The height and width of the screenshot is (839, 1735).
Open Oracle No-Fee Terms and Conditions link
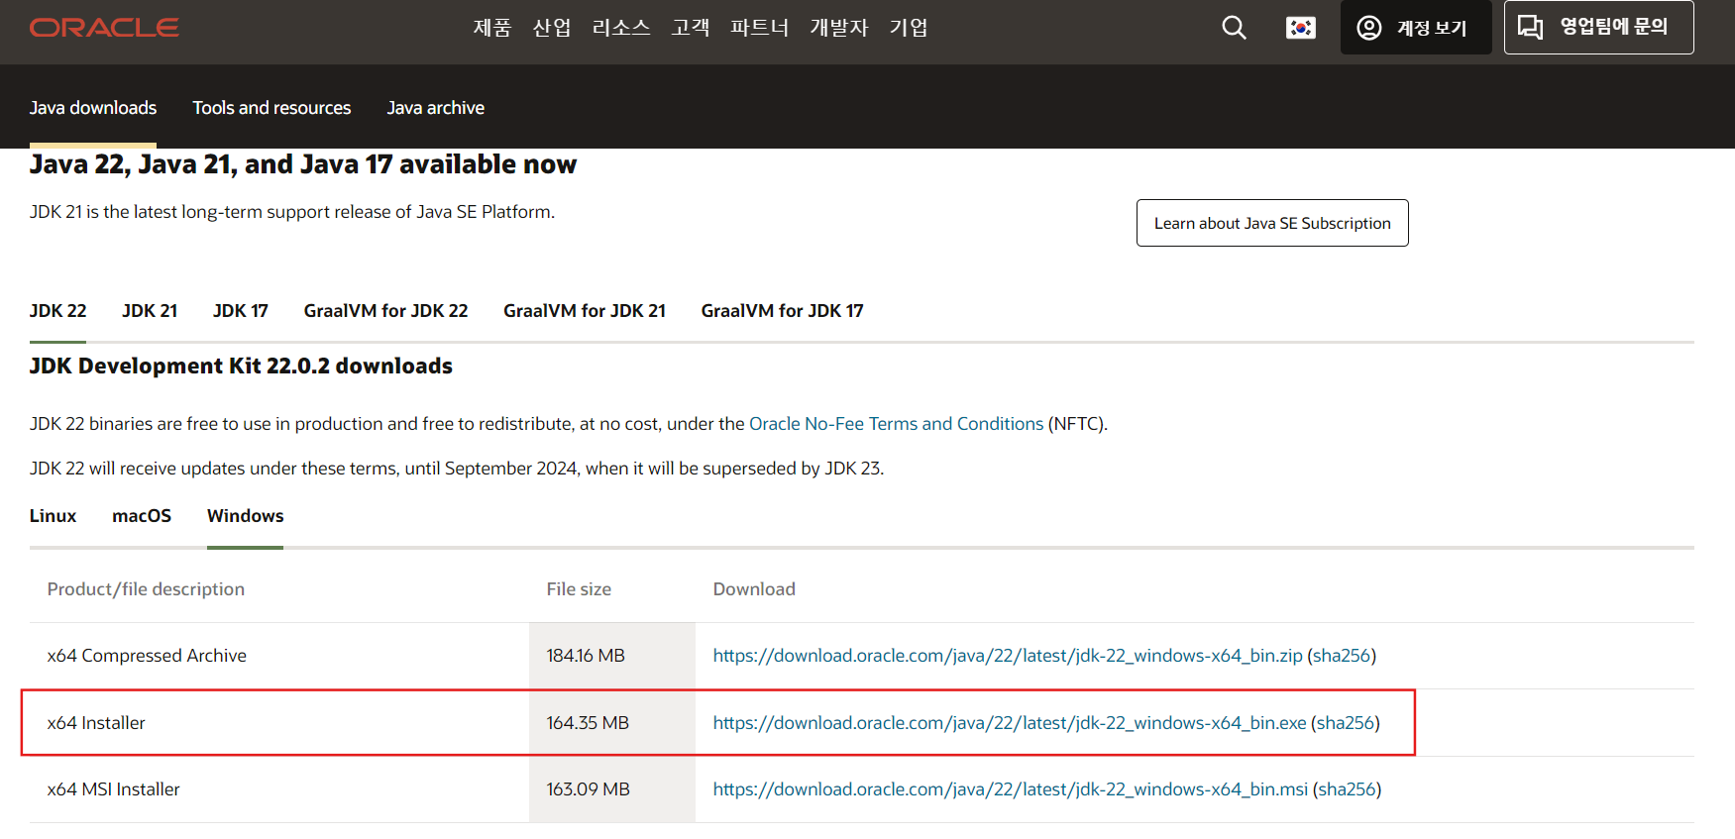point(896,424)
